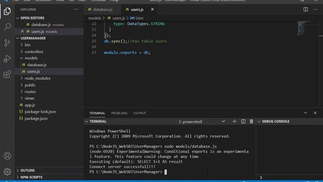Screen dimensions: 323x182
Task: Collapse the Open Editors section
Action: [x=49, y=18]
